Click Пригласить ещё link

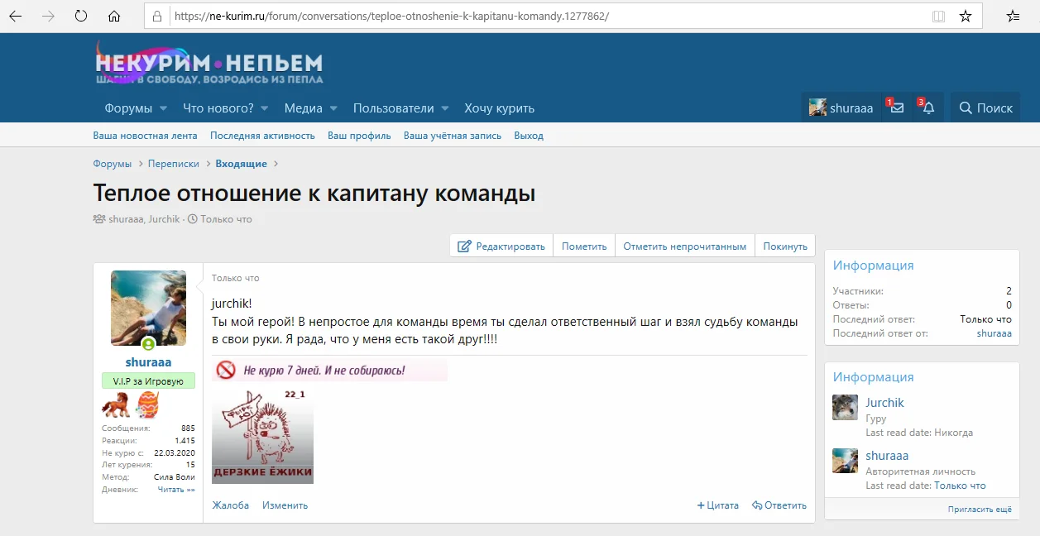(980, 510)
